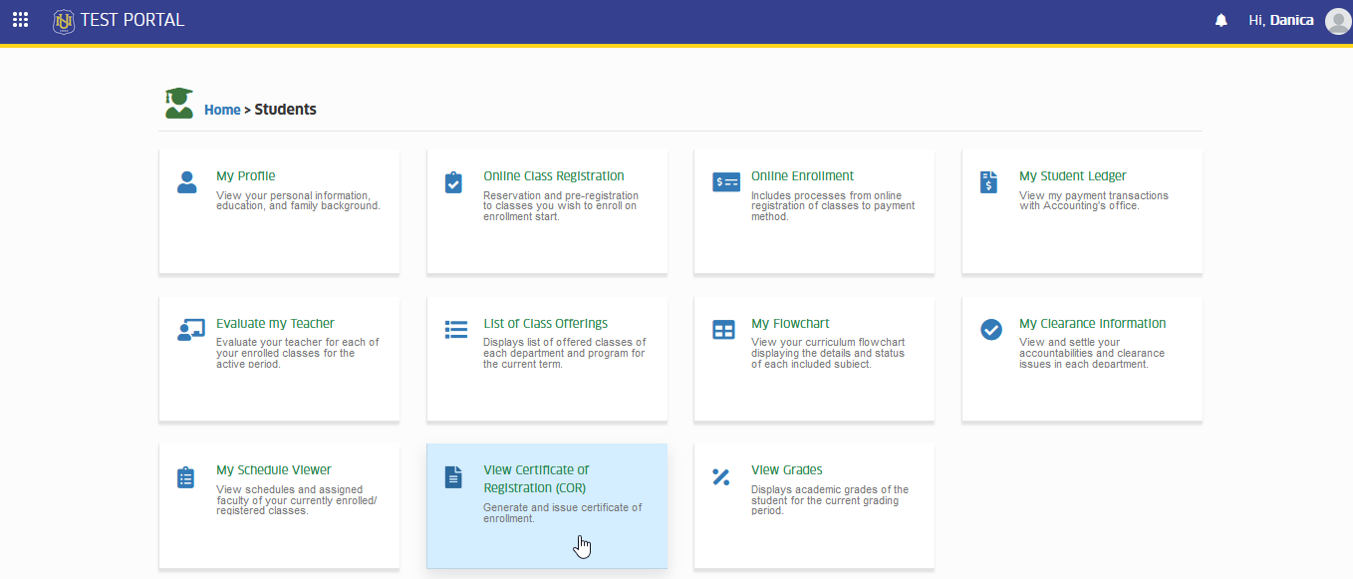The height and width of the screenshot is (579, 1353).
Task: Click 'Generate and issue certificate' description
Action: pyautogui.click(x=563, y=513)
